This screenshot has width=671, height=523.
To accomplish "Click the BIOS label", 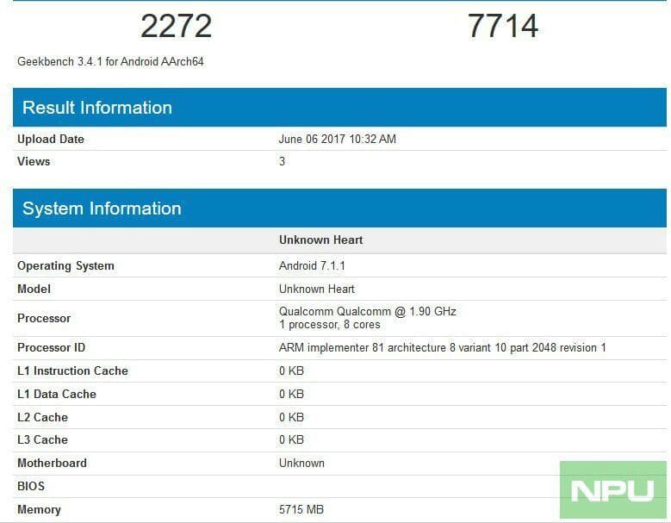I will (31, 486).
